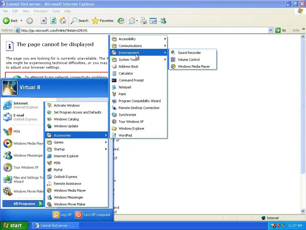Select the highlighted Entertainment menu entry
This screenshot has width=306, height=230.
[x=139, y=53]
